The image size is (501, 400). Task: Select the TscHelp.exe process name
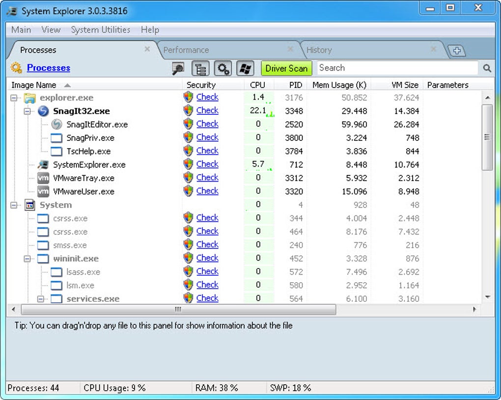coord(88,151)
